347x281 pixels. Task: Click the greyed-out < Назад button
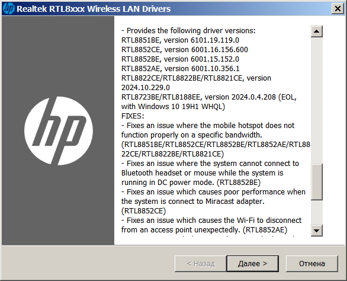[x=201, y=264]
